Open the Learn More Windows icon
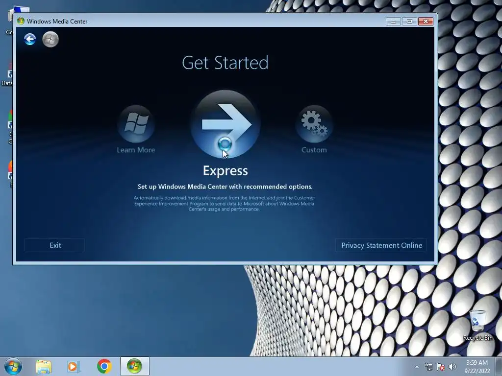 pyautogui.click(x=136, y=124)
